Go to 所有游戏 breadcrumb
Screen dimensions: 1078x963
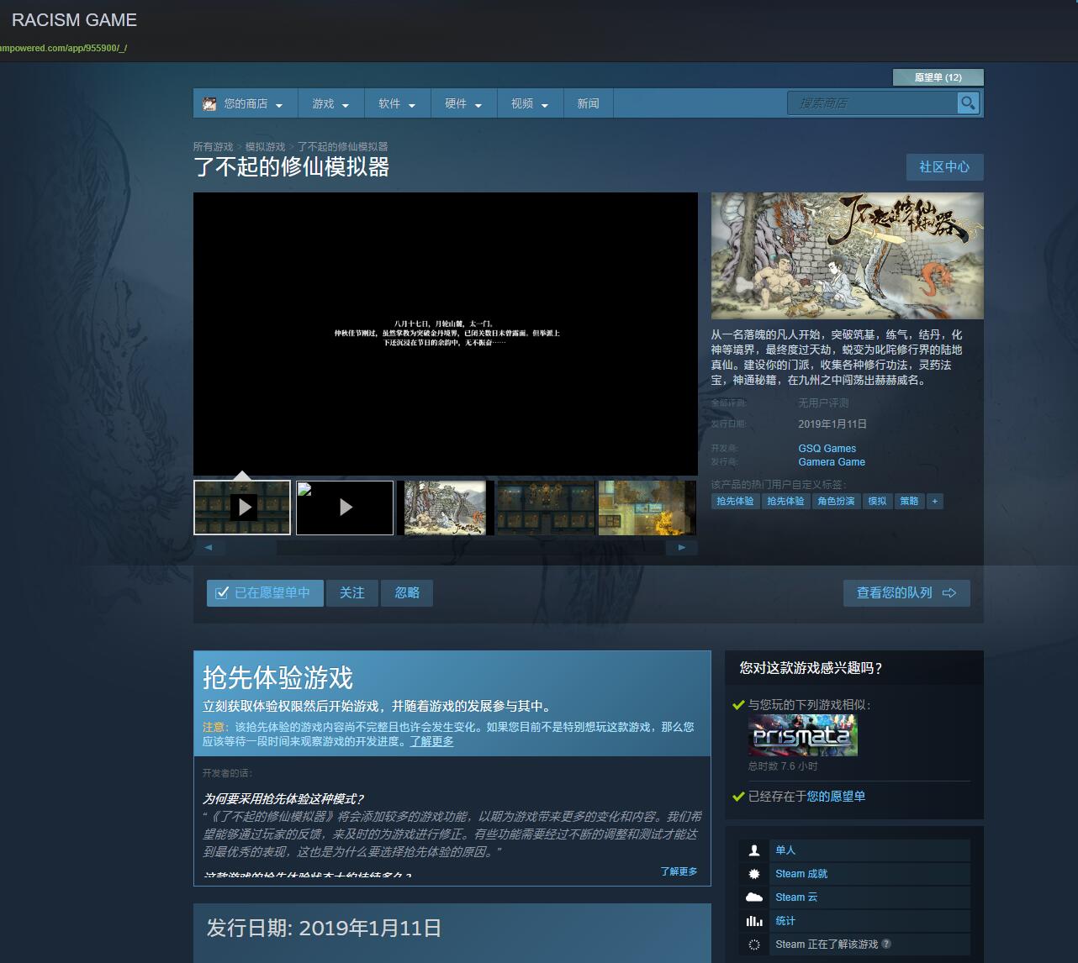pos(213,146)
